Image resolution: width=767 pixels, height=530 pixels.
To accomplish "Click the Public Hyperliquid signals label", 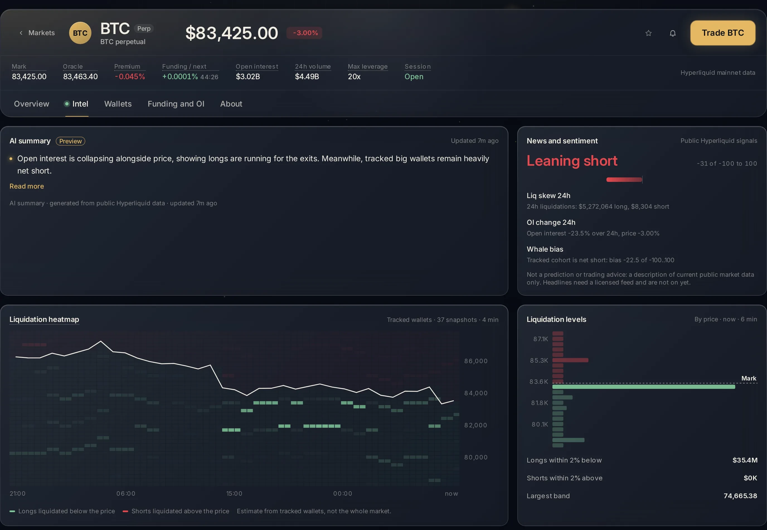I will coord(719,141).
